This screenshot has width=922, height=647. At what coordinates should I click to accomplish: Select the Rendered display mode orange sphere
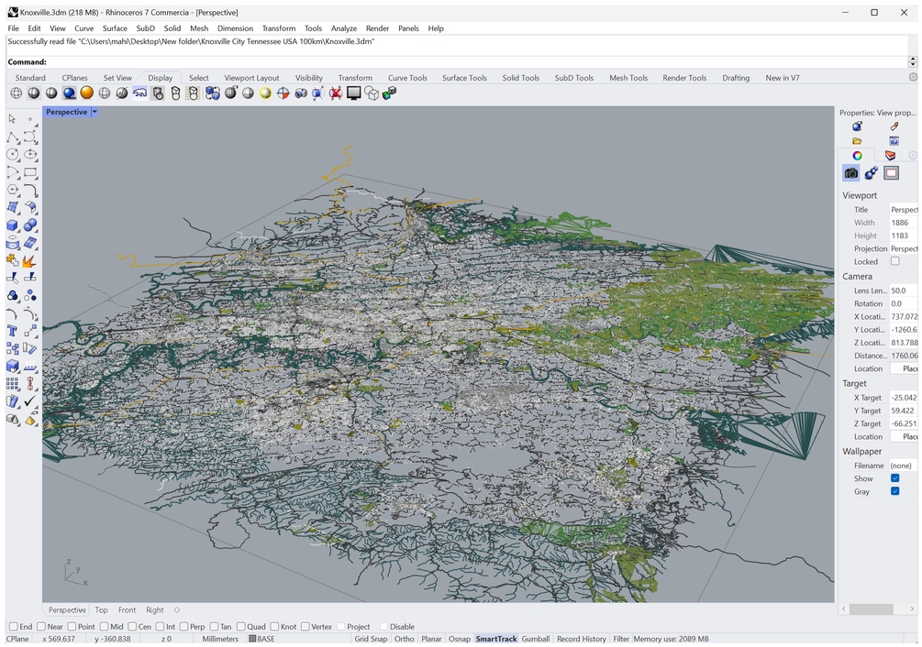[86, 93]
